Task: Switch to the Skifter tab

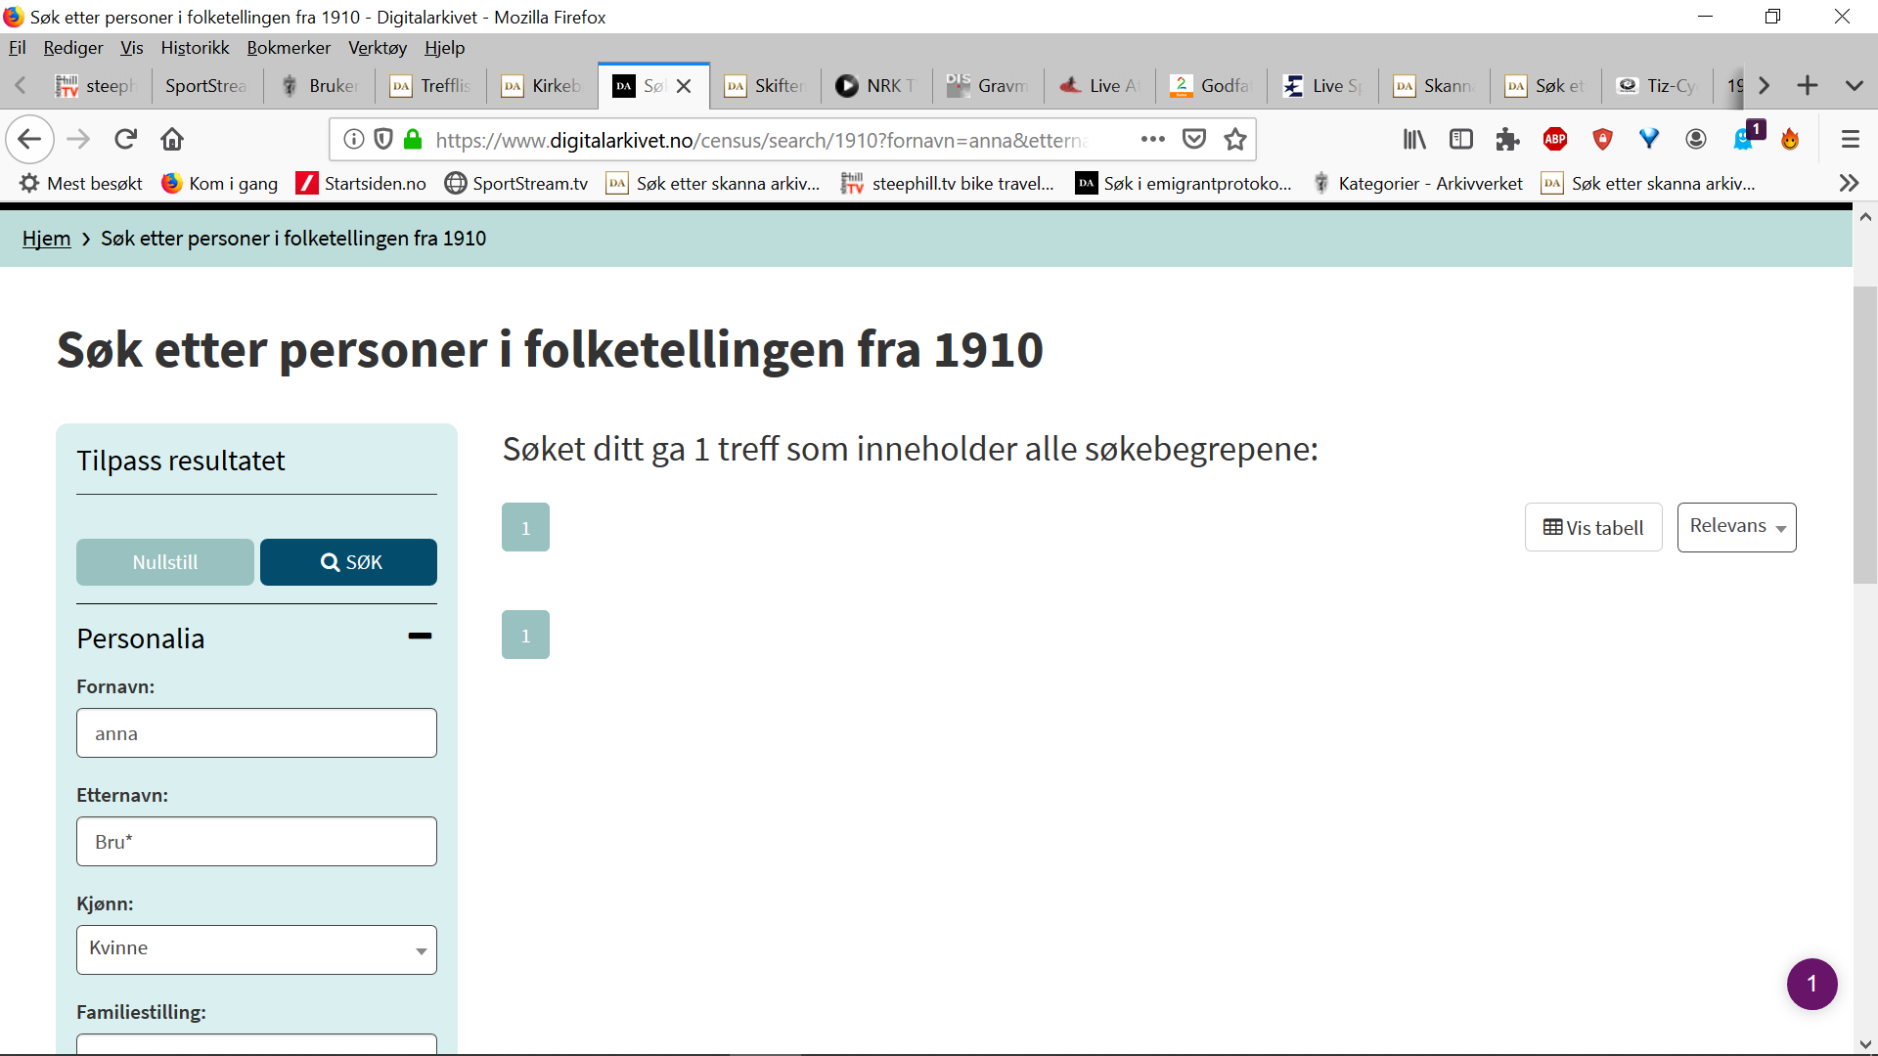Action: (765, 86)
